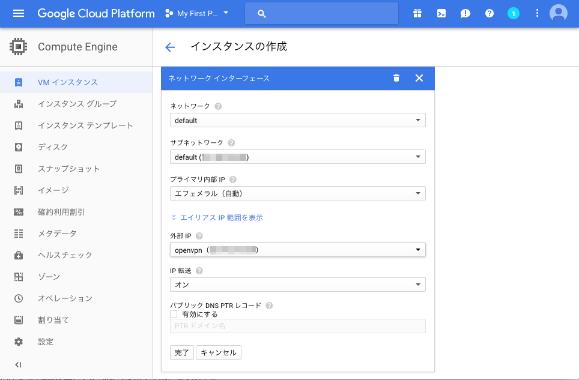
Task: Collapse the left sidebar
Action: 17,364
